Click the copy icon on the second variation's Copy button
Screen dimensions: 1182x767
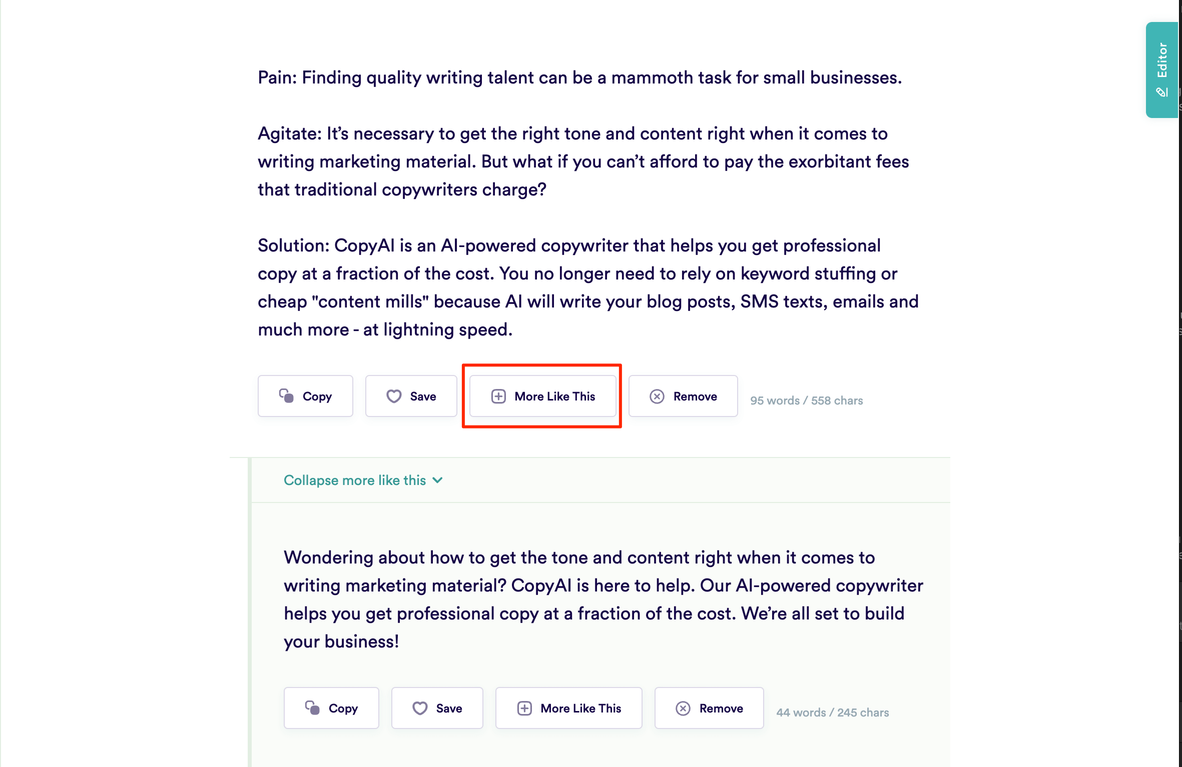point(312,708)
